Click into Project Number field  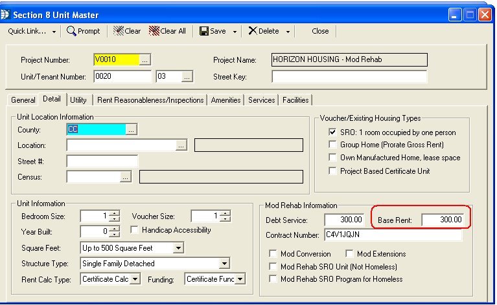117,59
